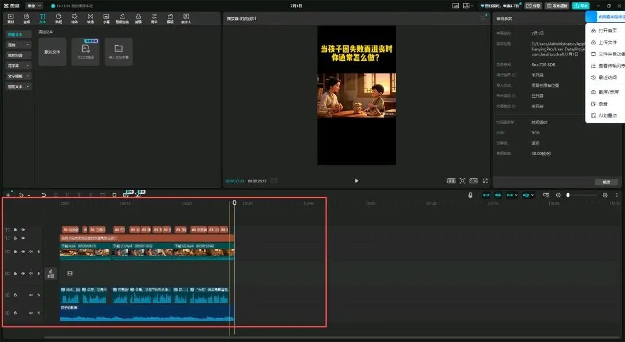625x342 pixels.
Task: Click the add-marker shield icon in timeline toolbar
Action: pos(115,195)
